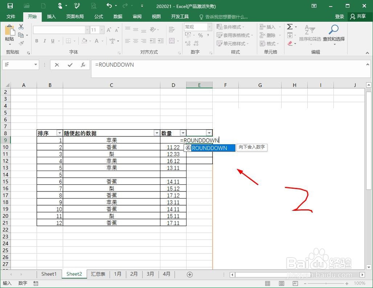The height and width of the screenshot is (288, 373).
Task: Open the 数量 column filter dropdown
Action: click(183, 133)
